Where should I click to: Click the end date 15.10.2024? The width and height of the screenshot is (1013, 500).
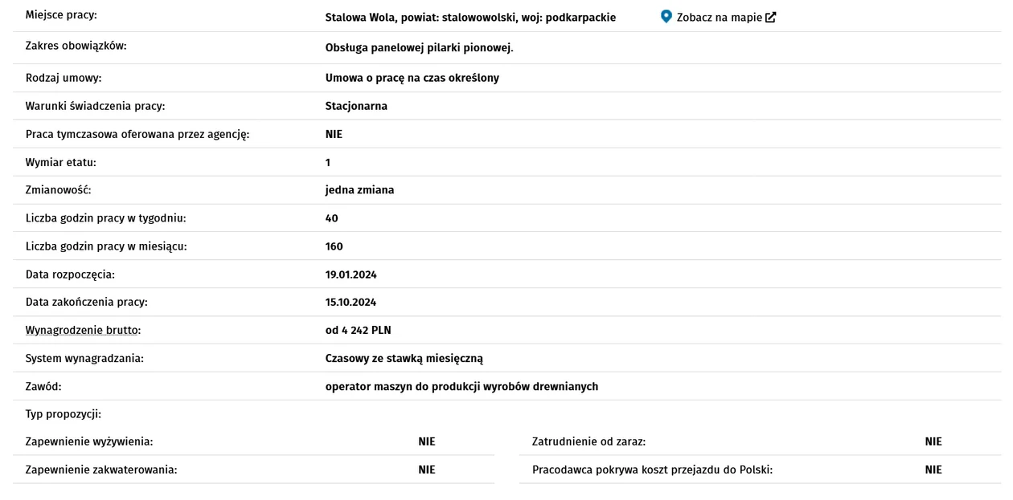tap(351, 303)
